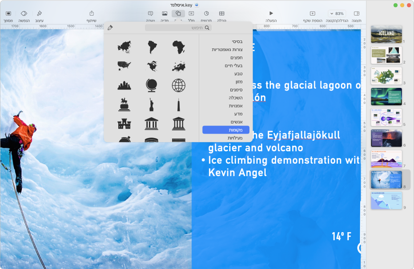Viewport: 414px width, 269px height.
Task: Close the Shape picker via toolbar button
Action: coord(178,13)
